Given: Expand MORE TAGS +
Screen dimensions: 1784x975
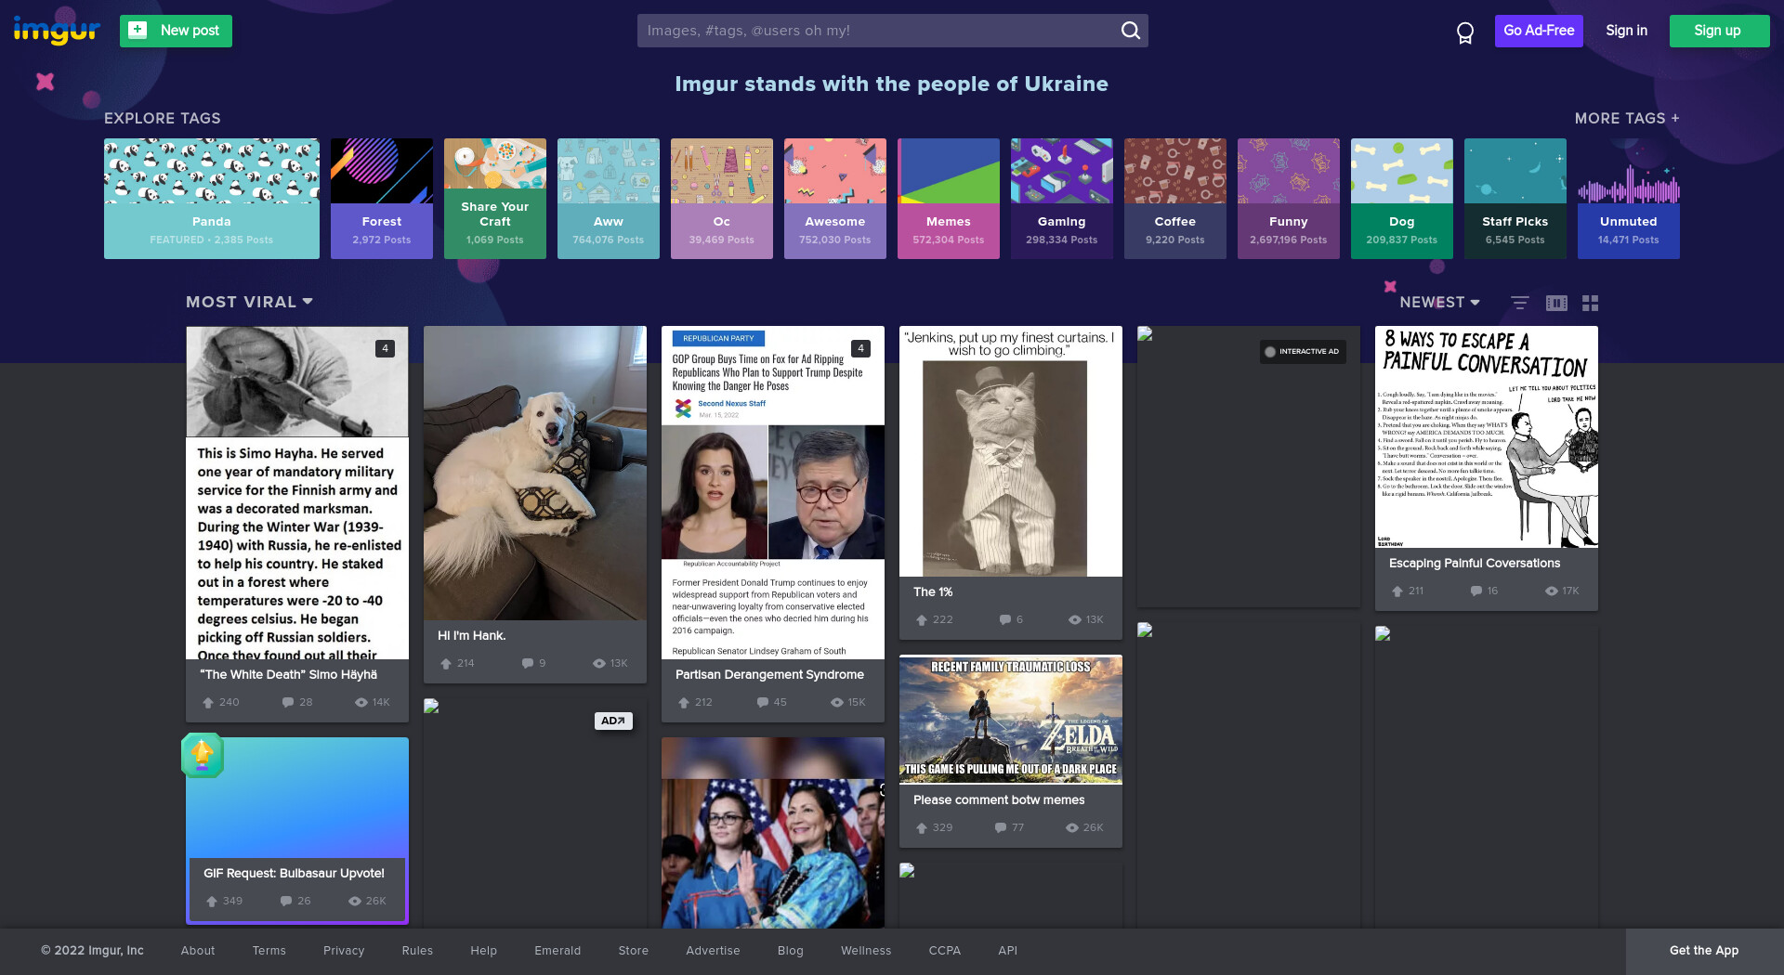Looking at the screenshot, I should 1627,119.
